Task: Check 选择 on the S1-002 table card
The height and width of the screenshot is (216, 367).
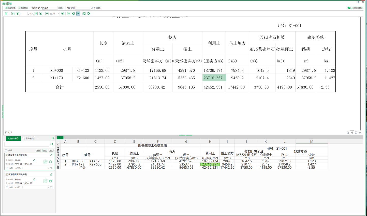Action: pyautogui.click(x=7, y=187)
